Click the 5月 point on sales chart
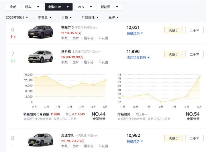Screen dimensions: 206x152 pyautogui.click(x=105, y=80)
